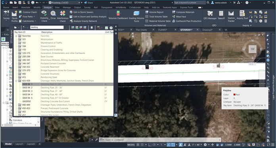Viewport: 276px width, 148px height.
Task: Open the Inquiry Tool
Action: (x=242, y=15)
